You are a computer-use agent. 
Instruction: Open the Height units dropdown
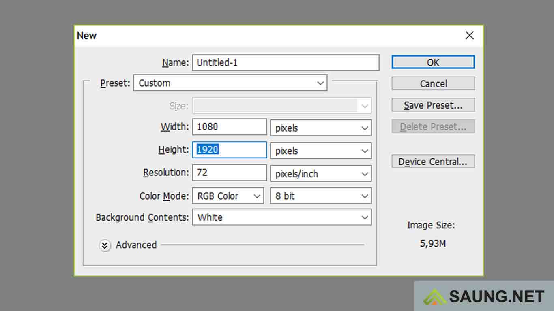click(x=321, y=151)
